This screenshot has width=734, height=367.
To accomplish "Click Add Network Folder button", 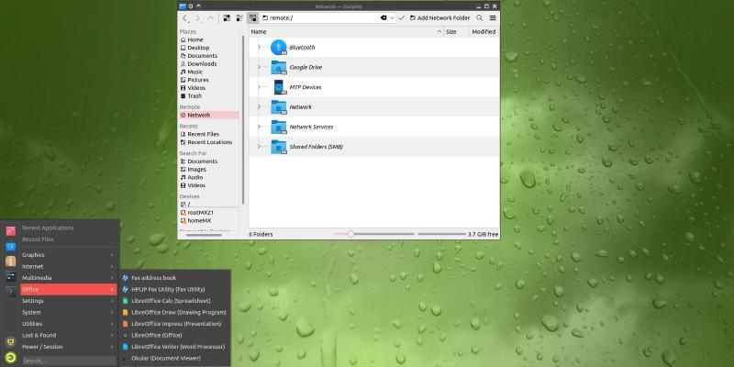I will click(x=439, y=17).
